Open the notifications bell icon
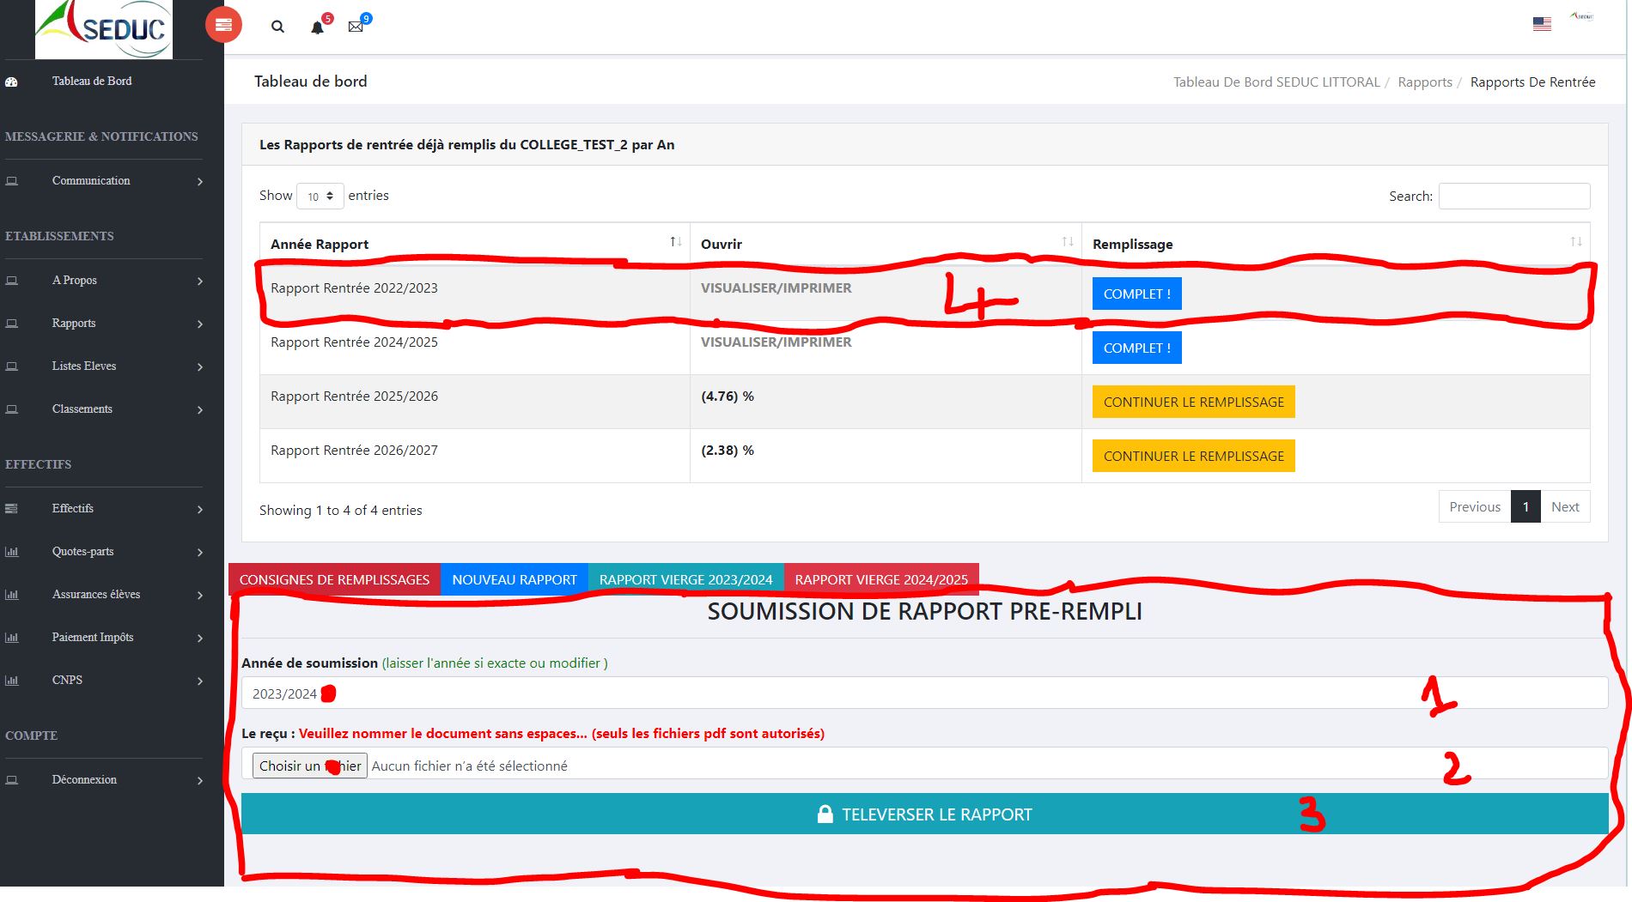 (x=317, y=27)
